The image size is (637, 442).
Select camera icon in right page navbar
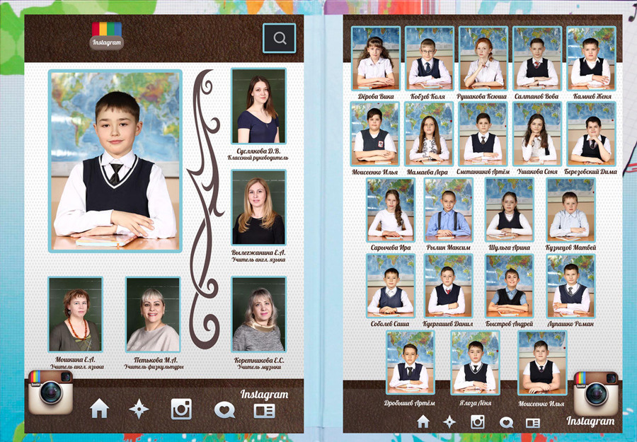[478, 421]
